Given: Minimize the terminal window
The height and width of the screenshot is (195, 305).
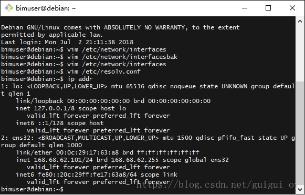Looking at the screenshot, I should (x=245, y=8).
